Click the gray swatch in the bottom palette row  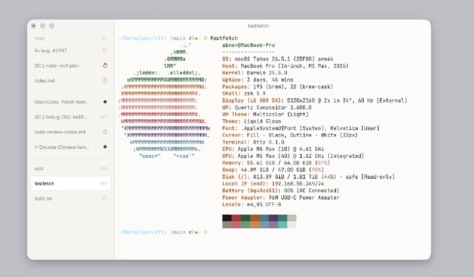click(227, 225)
